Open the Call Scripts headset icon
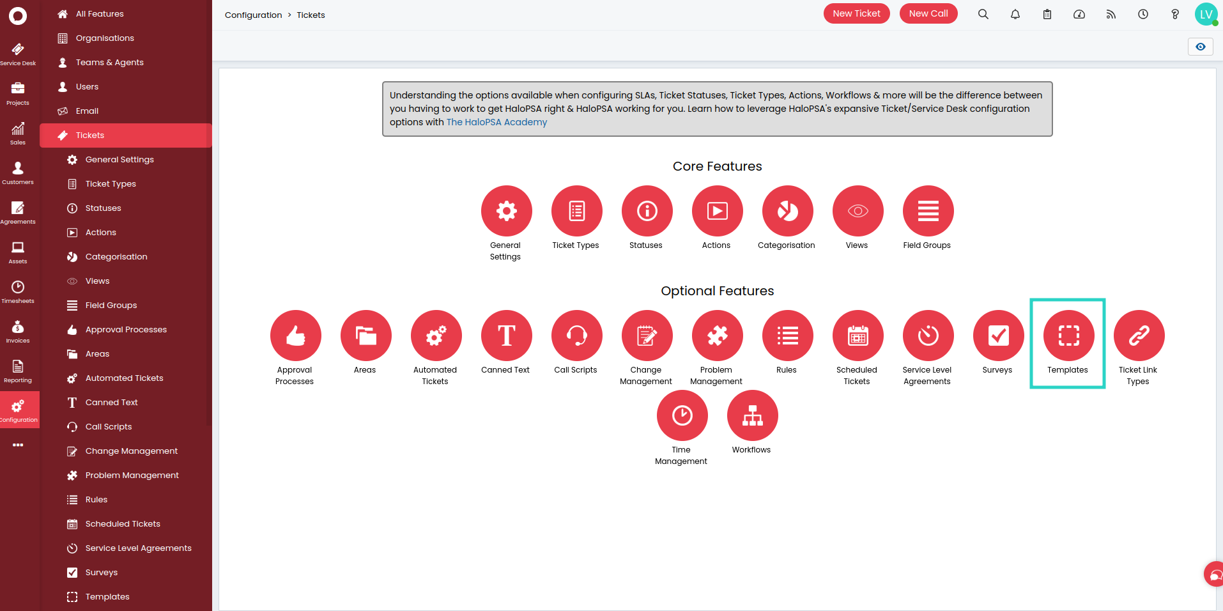 [x=576, y=336]
